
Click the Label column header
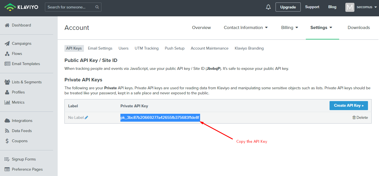[73, 106]
